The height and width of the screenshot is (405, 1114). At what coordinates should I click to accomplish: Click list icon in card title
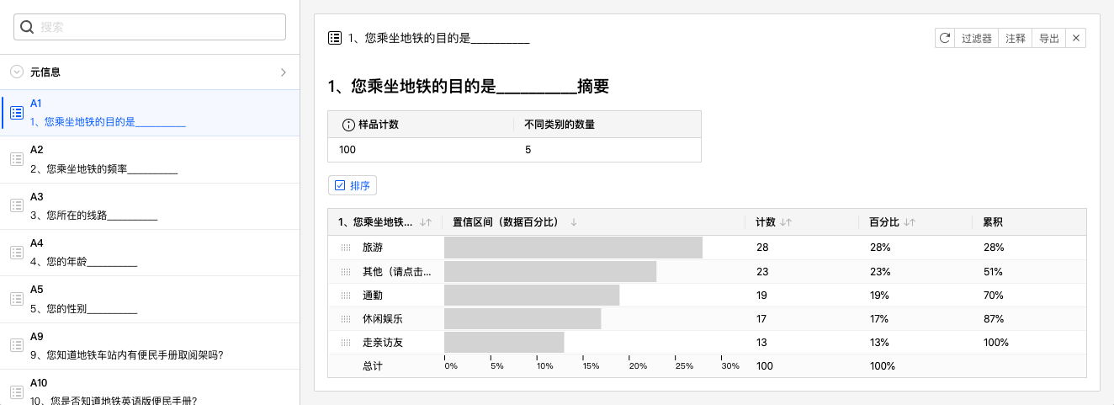(335, 38)
